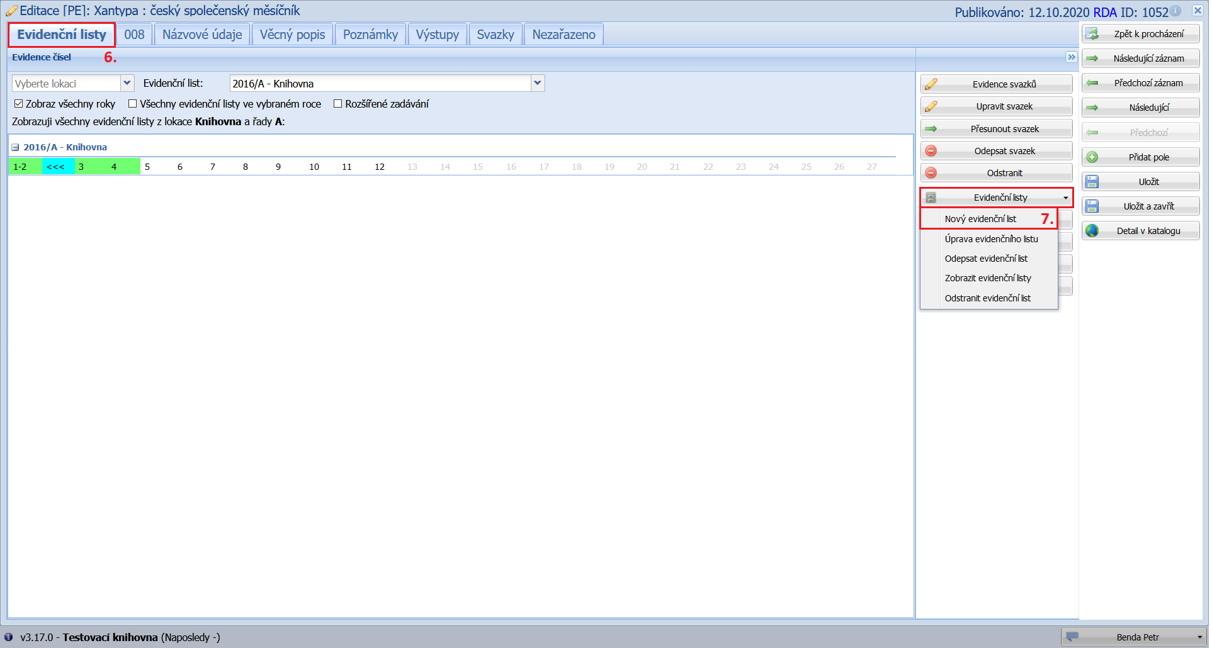Viewport: 1212px width, 648px height.
Task: Open the Názvové údaje tab
Action: coord(202,35)
